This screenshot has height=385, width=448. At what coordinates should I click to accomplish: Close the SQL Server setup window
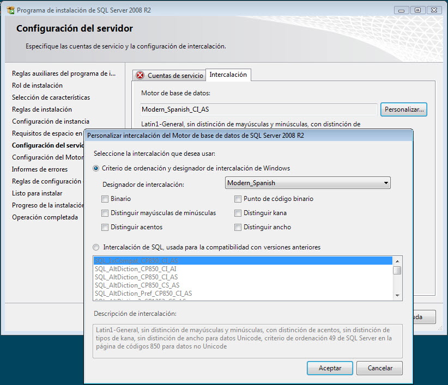[434, 10]
